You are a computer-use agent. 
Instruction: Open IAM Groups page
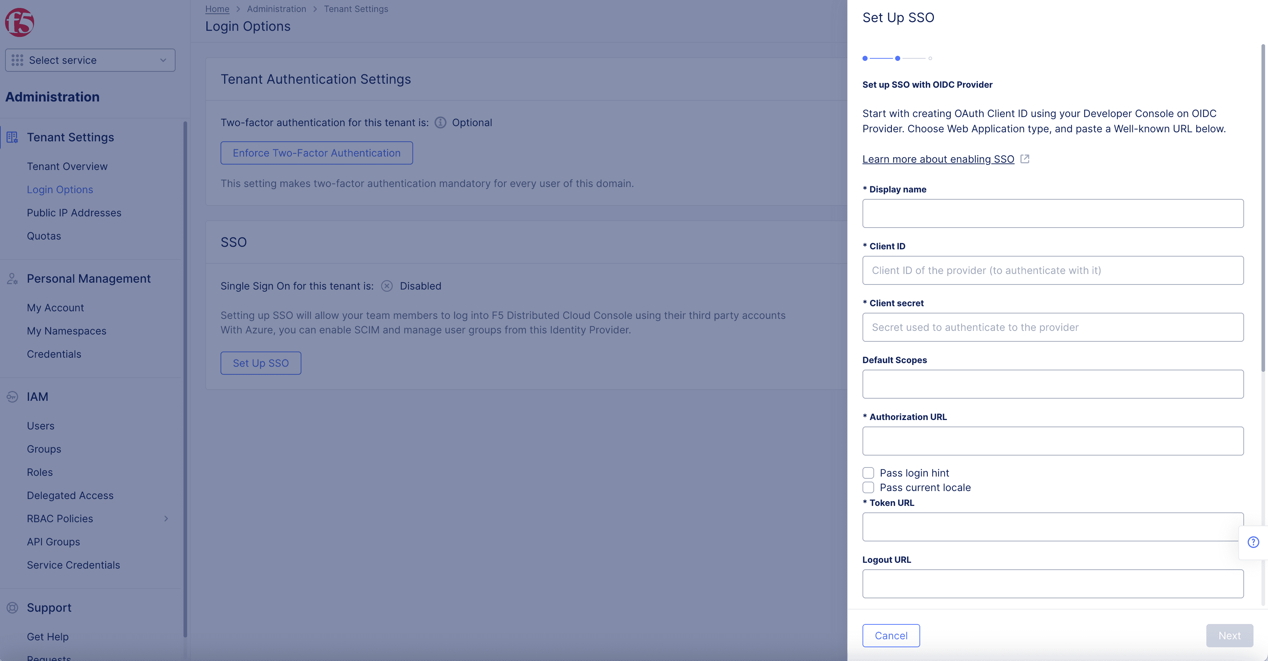(44, 449)
